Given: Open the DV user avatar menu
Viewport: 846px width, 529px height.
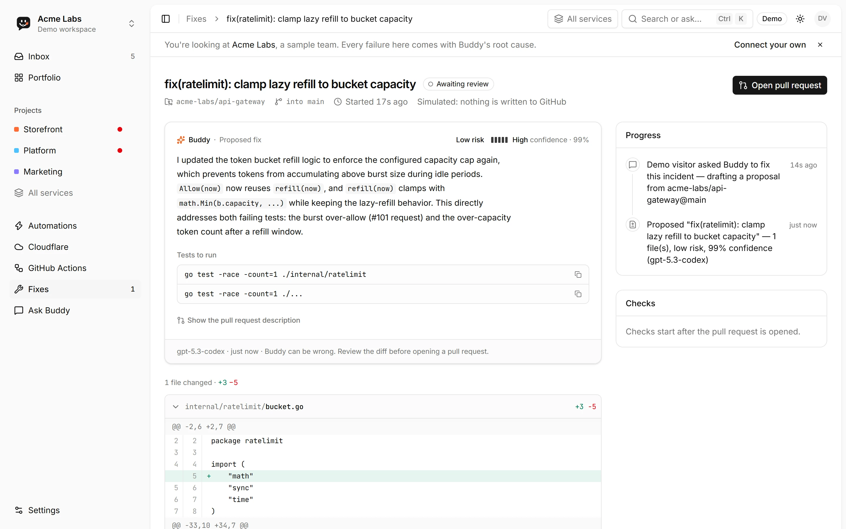Looking at the screenshot, I should [x=822, y=19].
